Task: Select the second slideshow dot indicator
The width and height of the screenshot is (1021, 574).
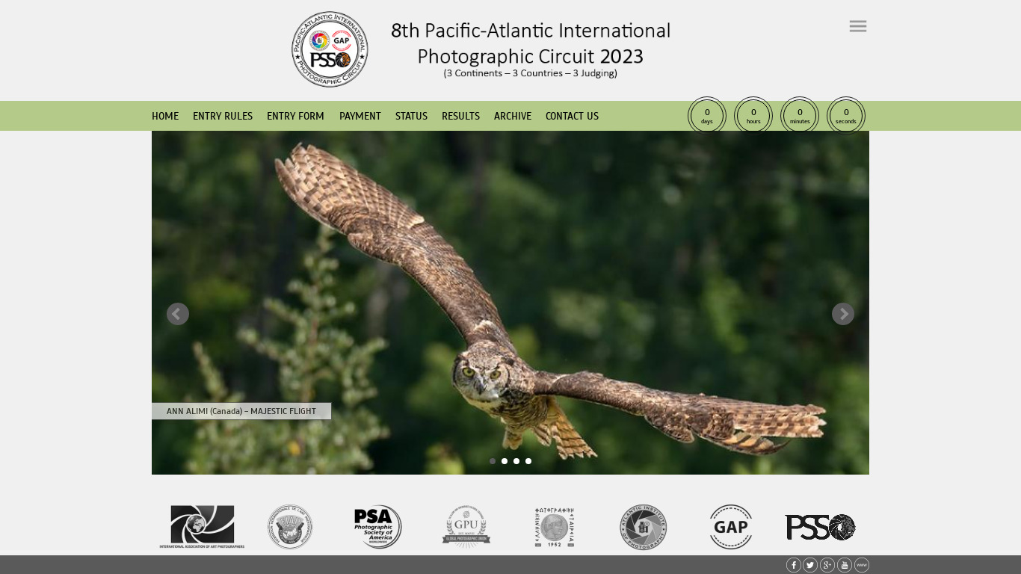Action: (x=505, y=461)
